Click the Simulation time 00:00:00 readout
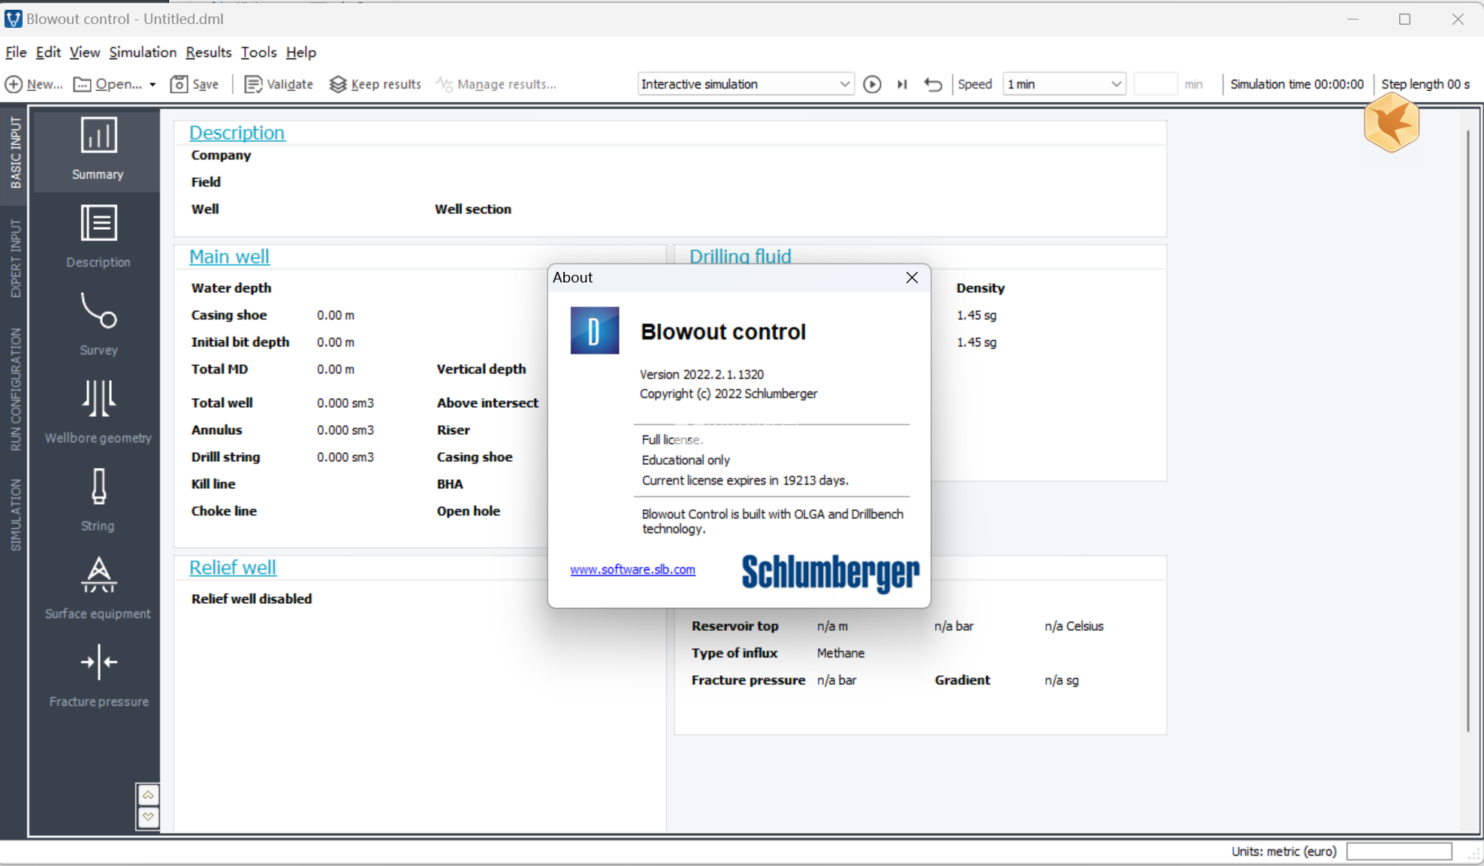This screenshot has width=1484, height=866. [x=1297, y=84]
